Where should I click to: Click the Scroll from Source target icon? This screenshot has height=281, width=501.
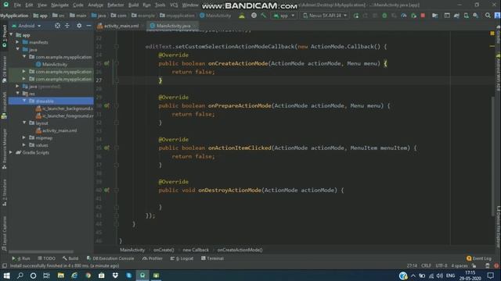57,26
